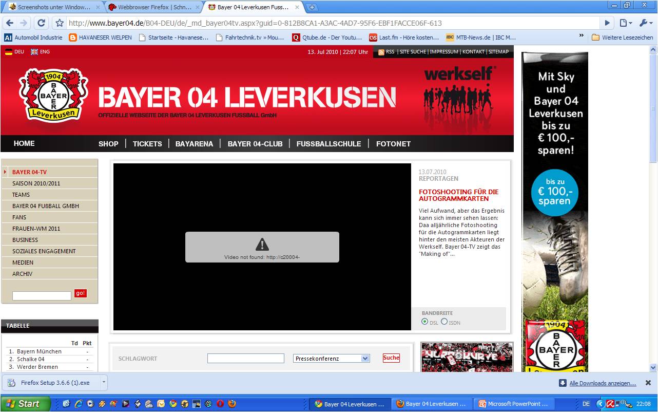Click the Schlagwort keyword input field
The image size is (658, 412).
point(246,359)
